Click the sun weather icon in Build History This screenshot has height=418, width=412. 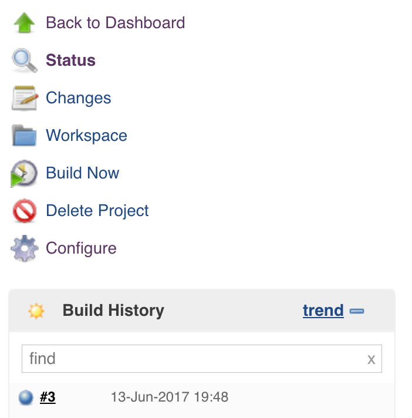click(36, 311)
